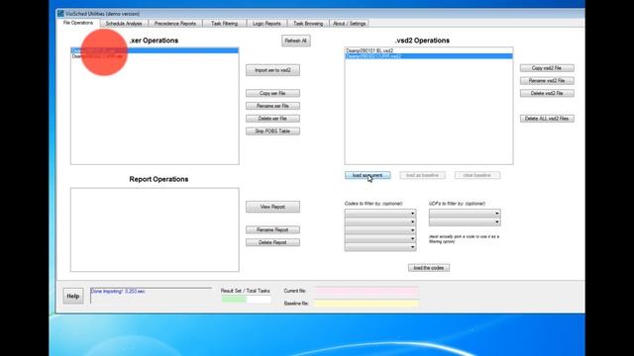The height and width of the screenshot is (356, 634).
Task: Click the VisiSched Utilities title bar icon
Action: tap(60, 14)
